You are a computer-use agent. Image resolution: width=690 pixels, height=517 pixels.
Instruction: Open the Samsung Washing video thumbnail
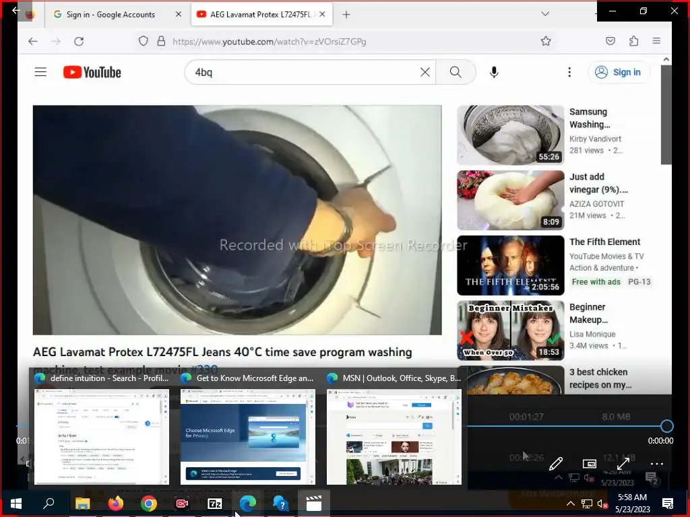tap(511, 135)
